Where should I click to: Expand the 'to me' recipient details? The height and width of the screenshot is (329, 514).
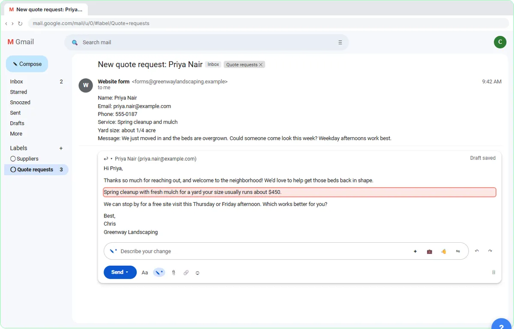(x=104, y=88)
